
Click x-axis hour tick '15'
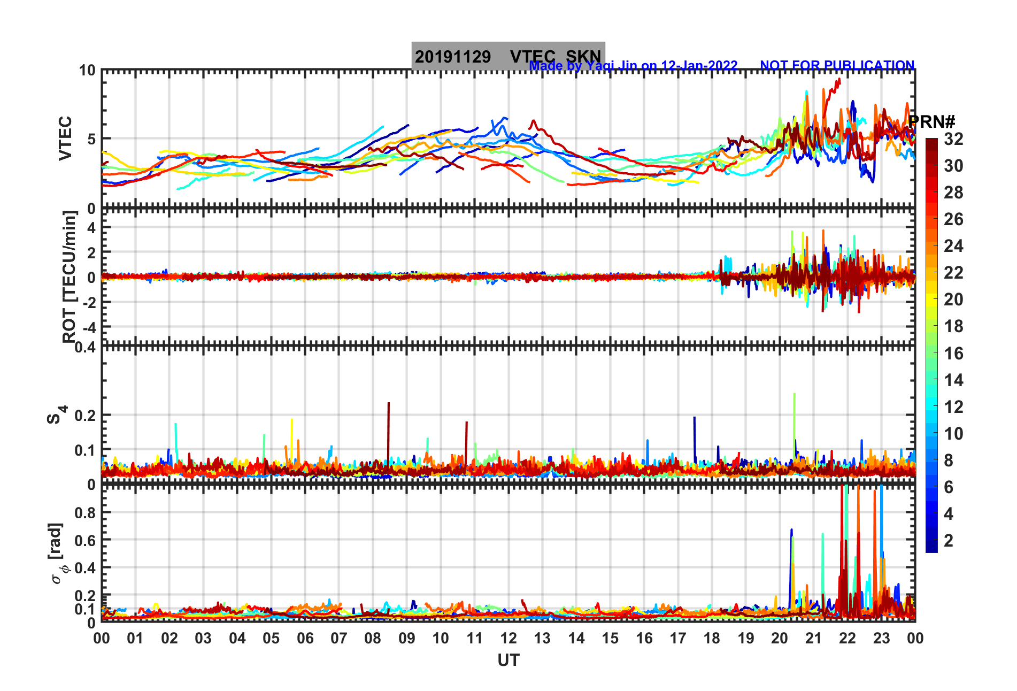(x=610, y=638)
